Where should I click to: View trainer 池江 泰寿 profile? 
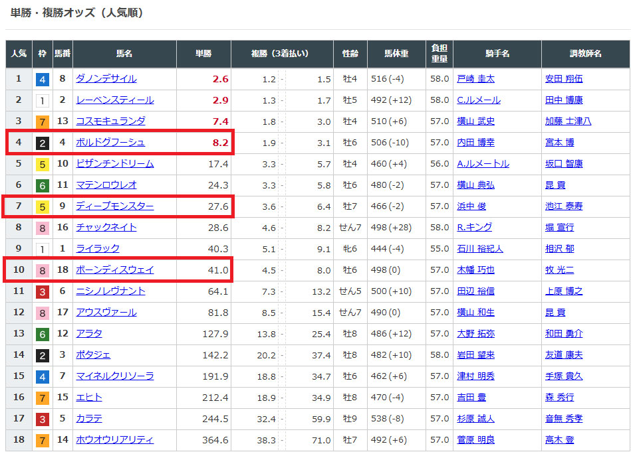point(564,206)
